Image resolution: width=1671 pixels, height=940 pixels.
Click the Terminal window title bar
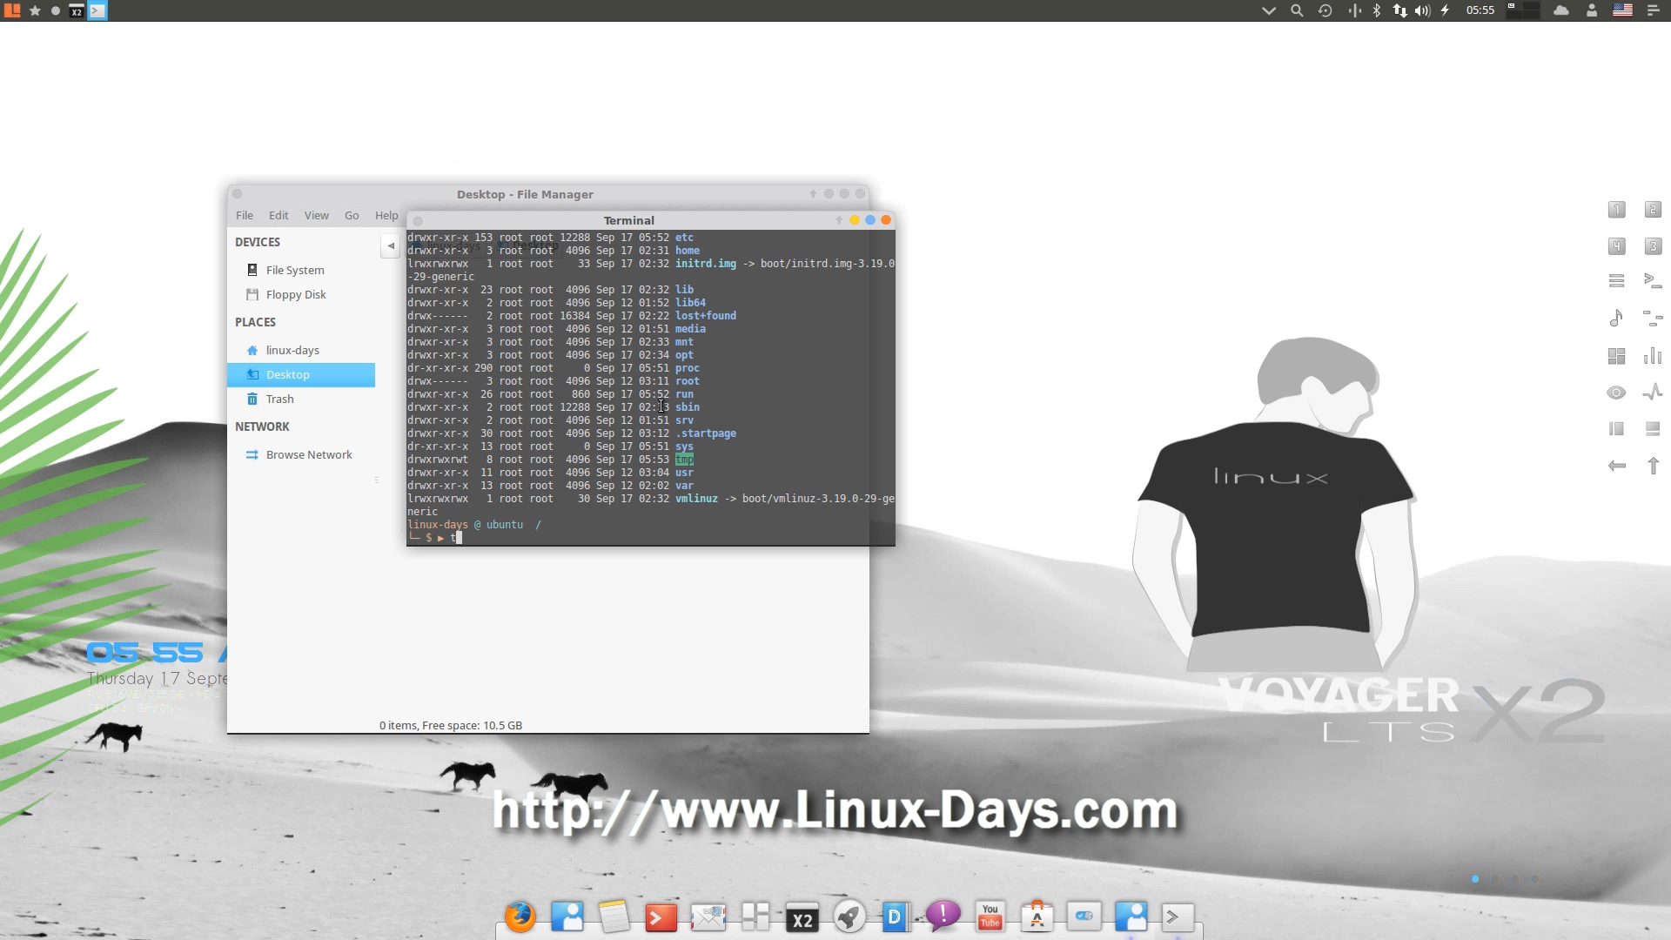(628, 220)
